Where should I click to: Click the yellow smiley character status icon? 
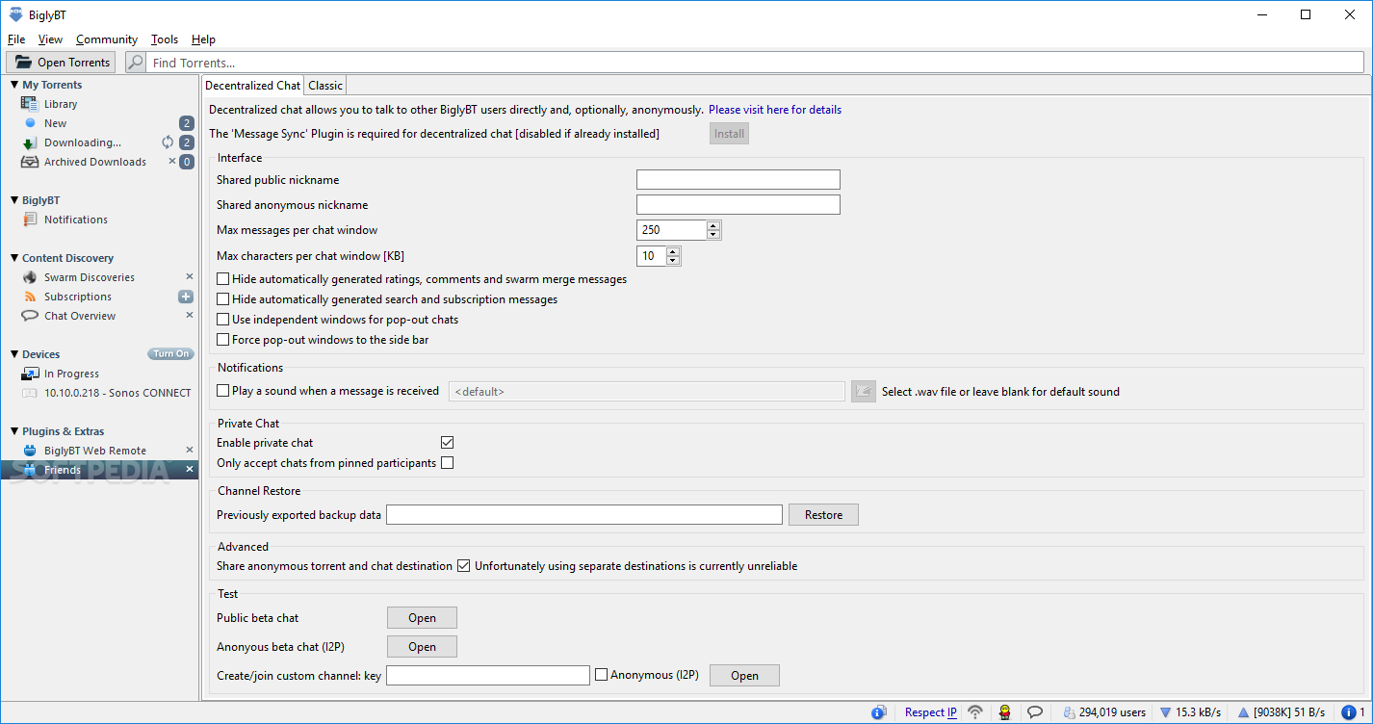tap(1005, 712)
